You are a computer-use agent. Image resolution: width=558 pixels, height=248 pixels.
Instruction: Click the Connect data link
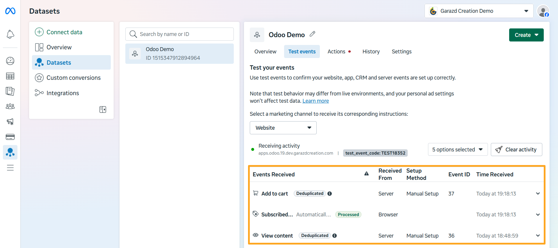[64, 32]
